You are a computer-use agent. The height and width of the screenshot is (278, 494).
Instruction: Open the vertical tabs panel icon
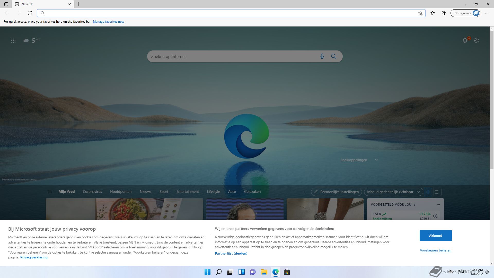(6, 4)
